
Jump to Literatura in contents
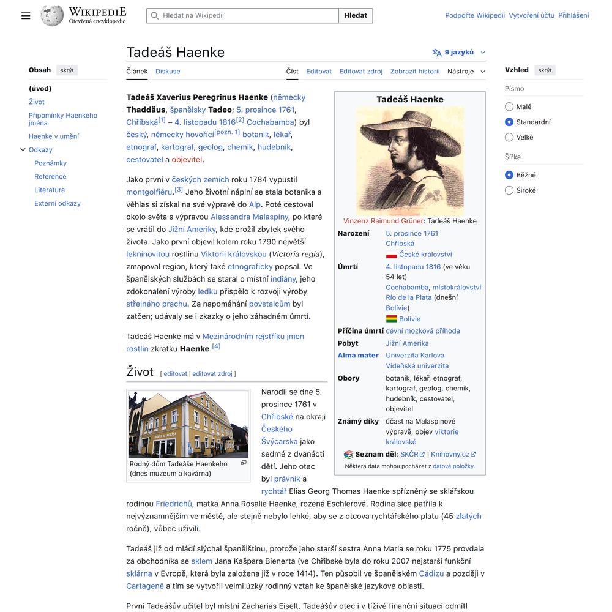click(50, 190)
